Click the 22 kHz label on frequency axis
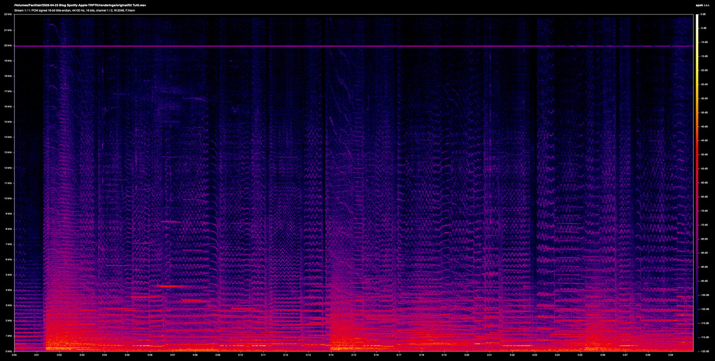The height and width of the screenshot is (361, 715). click(x=8, y=15)
